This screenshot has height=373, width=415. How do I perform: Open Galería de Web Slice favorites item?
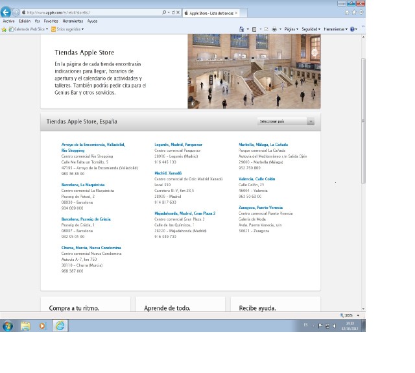(29, 29)
